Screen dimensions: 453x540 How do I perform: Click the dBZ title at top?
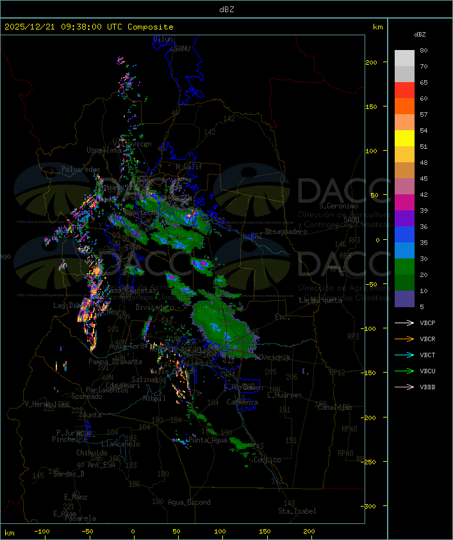pos(227,10)
